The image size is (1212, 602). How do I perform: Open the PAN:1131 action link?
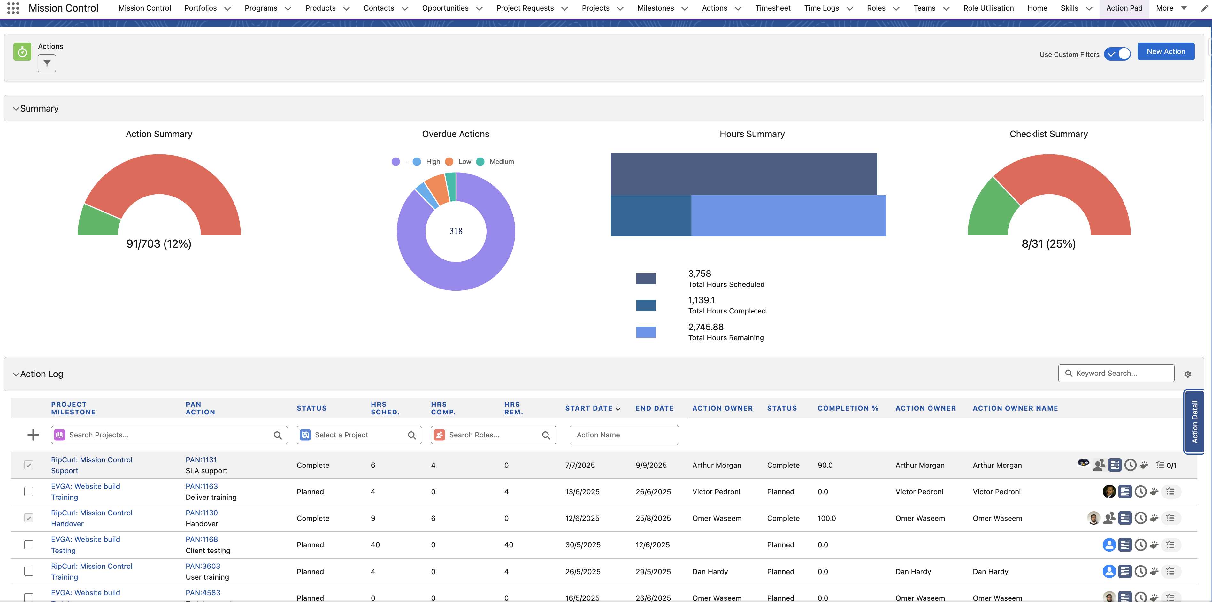[x=201, y=460]
